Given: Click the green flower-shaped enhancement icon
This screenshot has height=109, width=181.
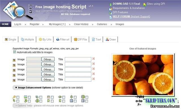Looking at the screenshot, I should coord(83,97).
